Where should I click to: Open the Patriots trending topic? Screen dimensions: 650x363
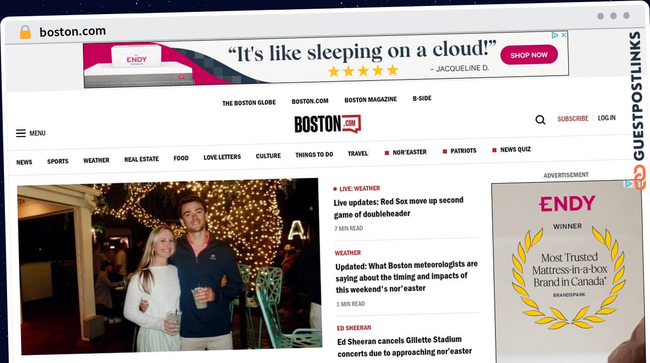pos(463,151)
